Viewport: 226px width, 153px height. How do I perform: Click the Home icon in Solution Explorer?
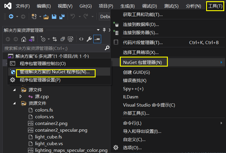[x=24, y=39]
